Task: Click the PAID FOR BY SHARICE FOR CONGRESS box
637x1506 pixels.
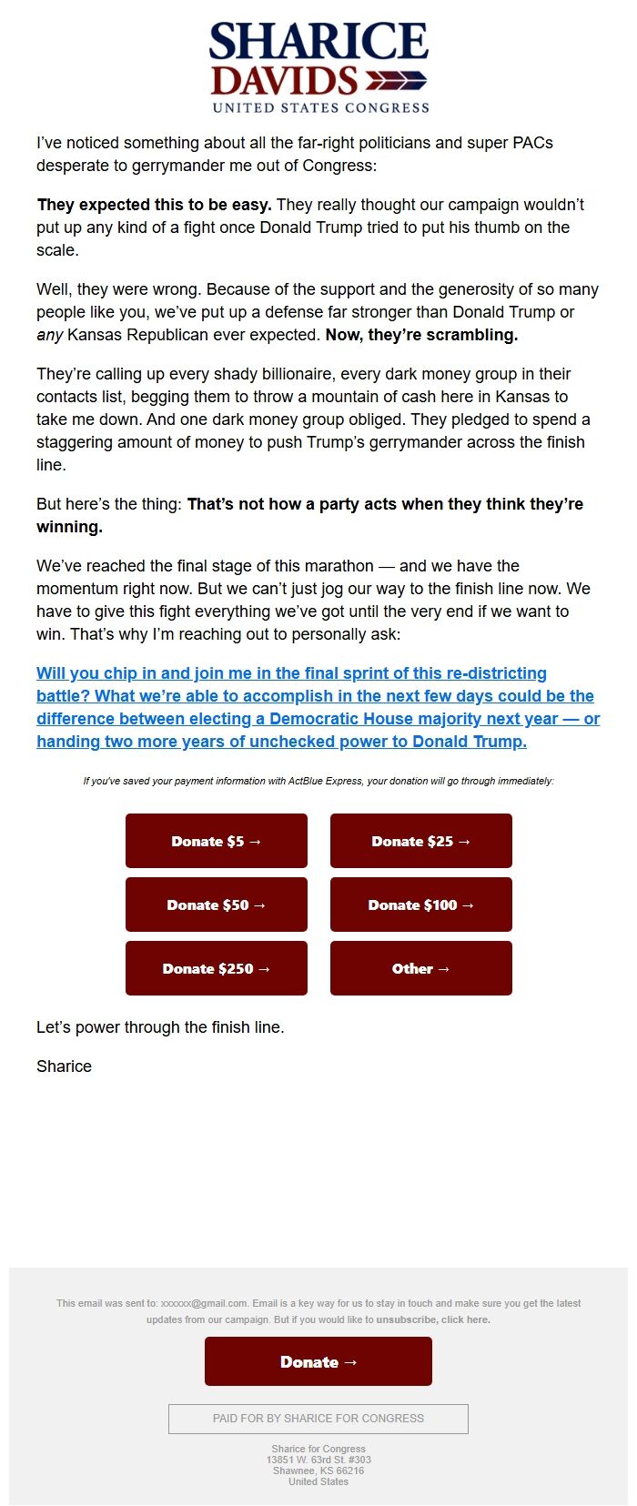Action: [x=318, y=1418]
